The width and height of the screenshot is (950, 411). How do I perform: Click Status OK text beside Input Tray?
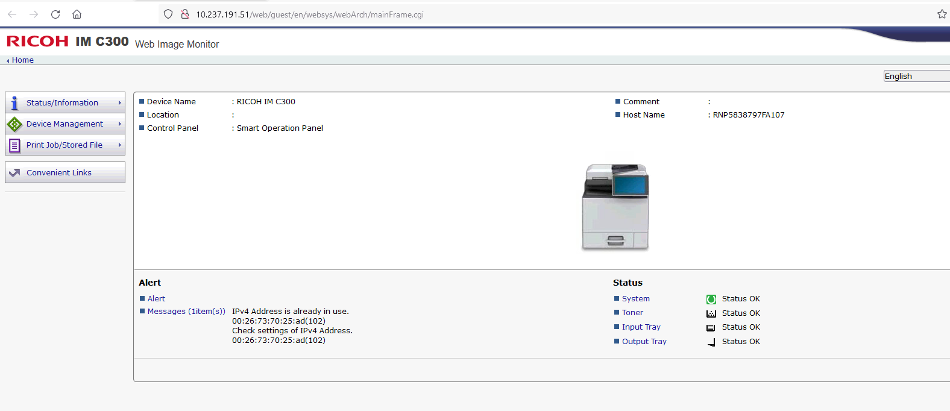click(x=741, y=327)
